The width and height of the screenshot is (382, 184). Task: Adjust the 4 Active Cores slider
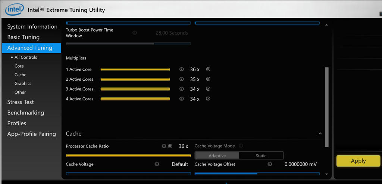[x=135, y=99]
